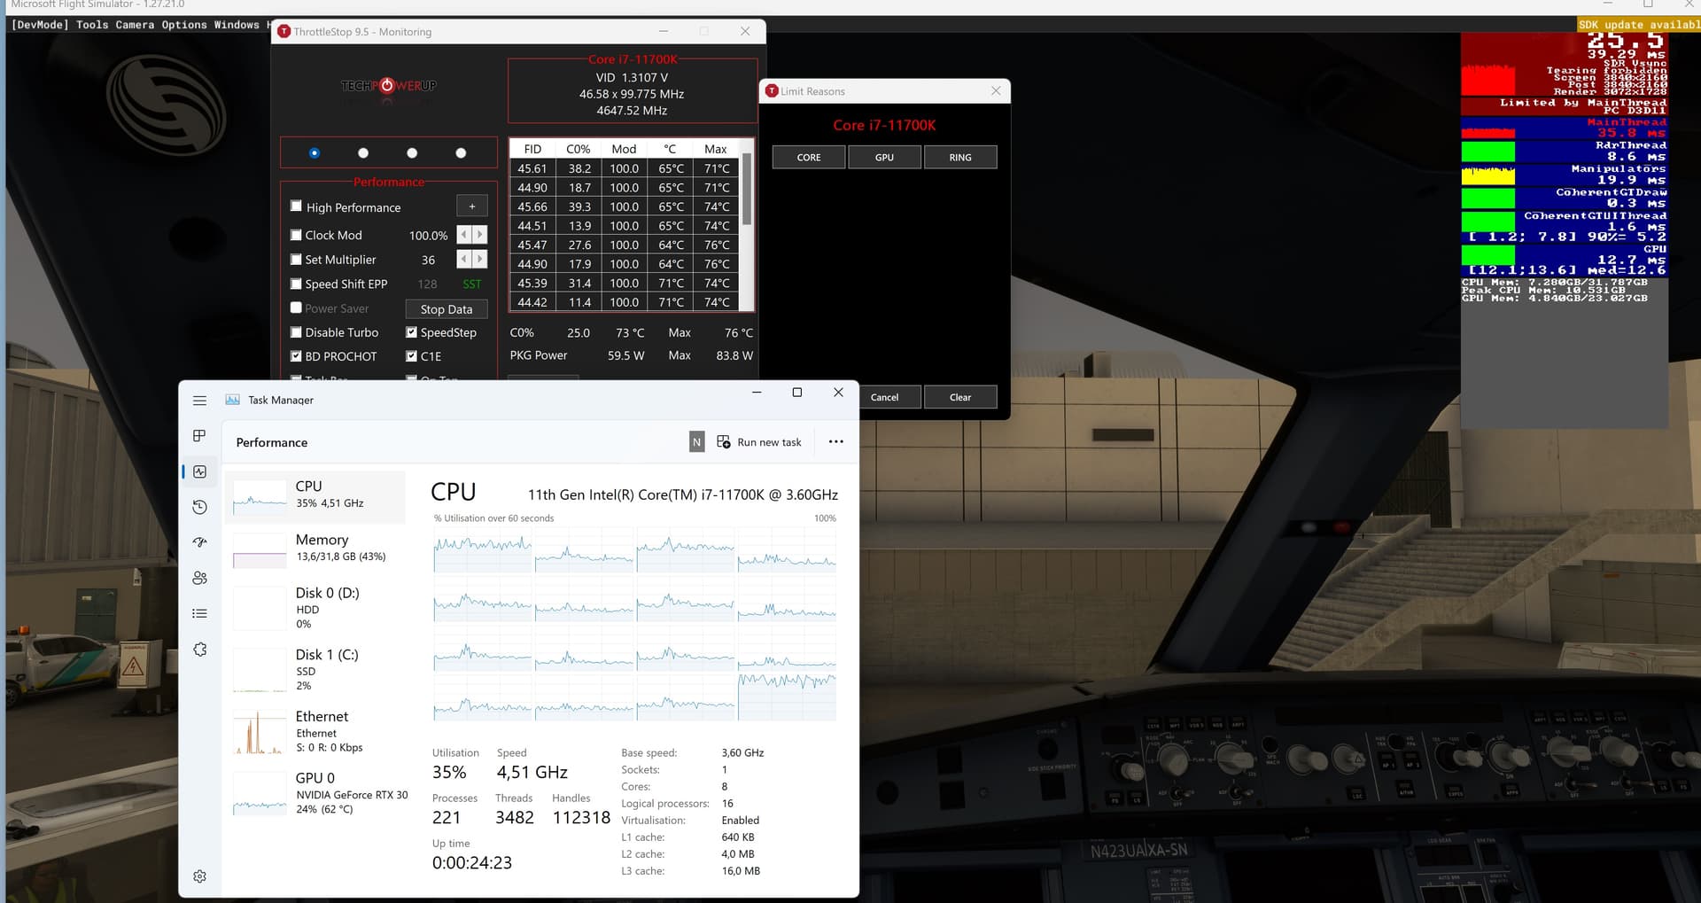Toggle High Performance checkbox in ThrottleStop
The width and height of the screenshot is (1701, 903).
[296, 206]
